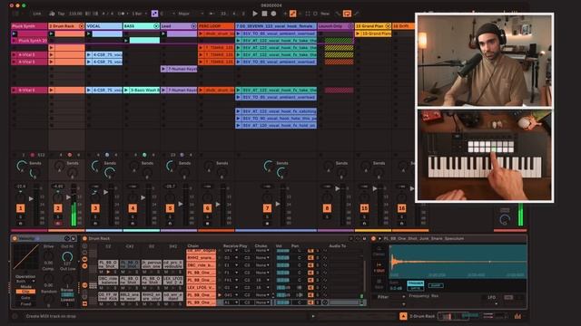
Task: Toggle Track Activator button 16
Action: (x=401, y=208)
